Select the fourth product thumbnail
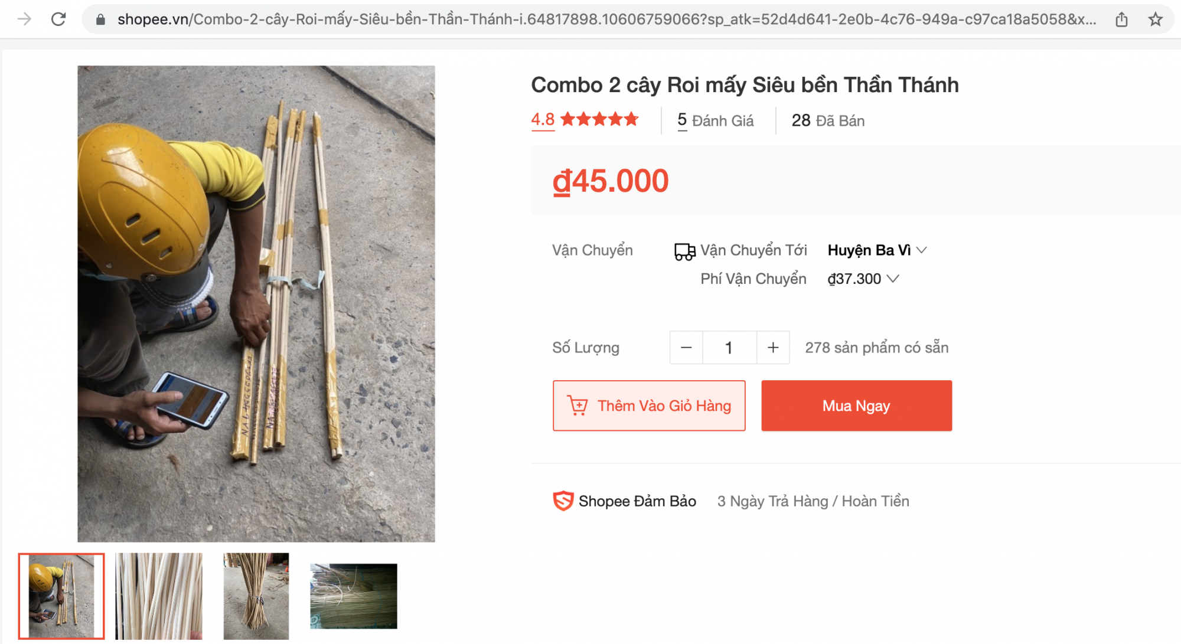The image size is (1181, 644). [354, 596]
